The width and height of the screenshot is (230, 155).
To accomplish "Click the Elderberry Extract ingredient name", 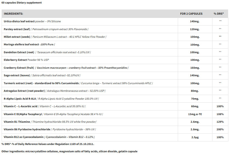I will pyautogui.click(x=15, y=60).
